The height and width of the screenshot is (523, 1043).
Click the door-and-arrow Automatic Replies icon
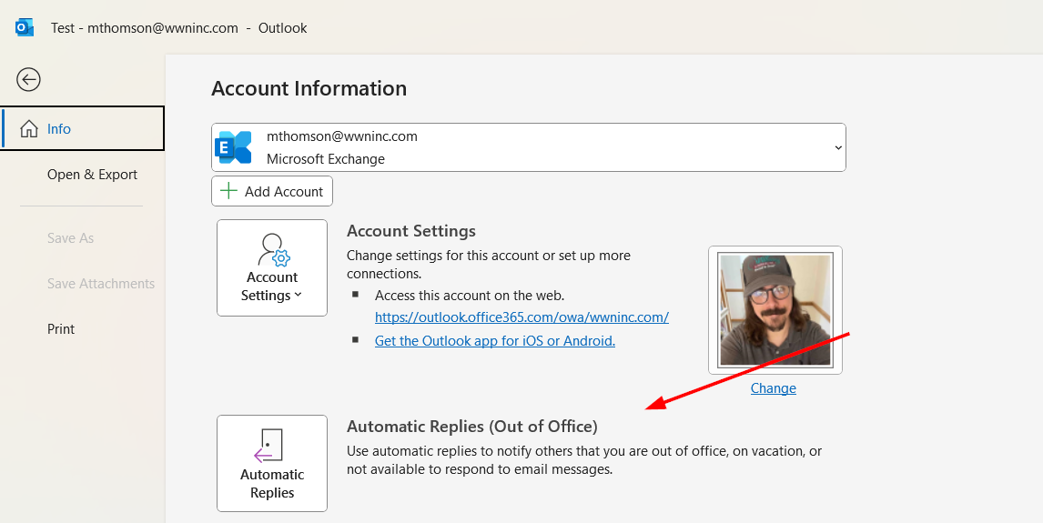click(x=269, y=445)
